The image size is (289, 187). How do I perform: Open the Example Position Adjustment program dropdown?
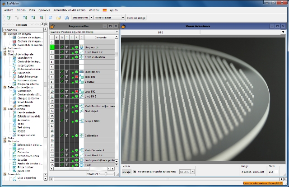coord(117,32)
